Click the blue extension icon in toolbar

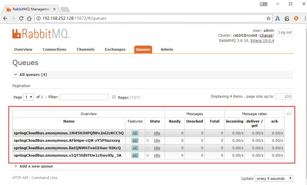coord(278,18)
